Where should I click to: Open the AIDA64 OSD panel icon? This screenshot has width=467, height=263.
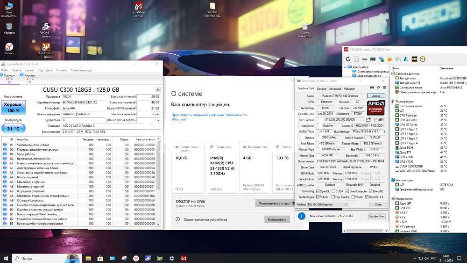point(414,59)
